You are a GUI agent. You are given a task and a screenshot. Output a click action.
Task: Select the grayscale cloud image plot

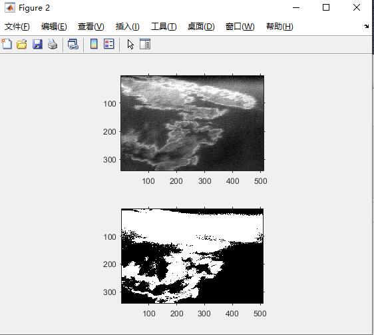(192, 123)
